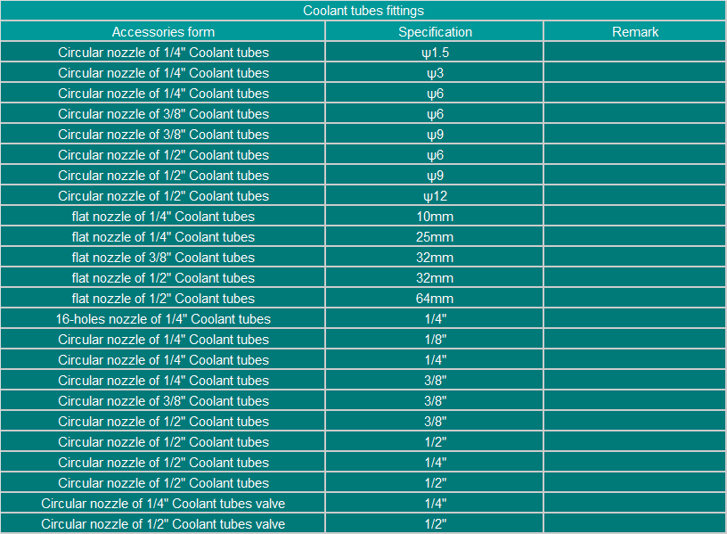Select the 25mm specification value
Viewport: 727px width, 534px height.
(435, 237)
